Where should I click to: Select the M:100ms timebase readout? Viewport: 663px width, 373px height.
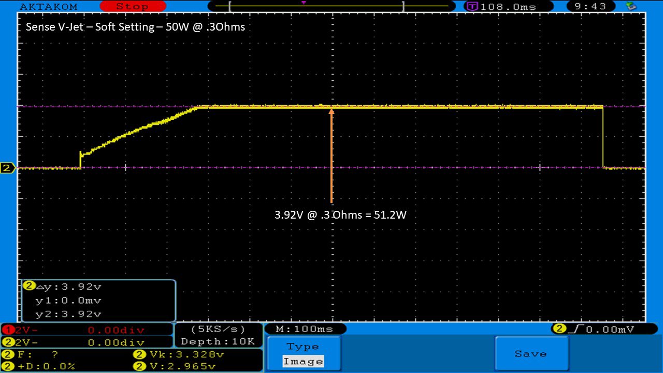tap(305, 329)
